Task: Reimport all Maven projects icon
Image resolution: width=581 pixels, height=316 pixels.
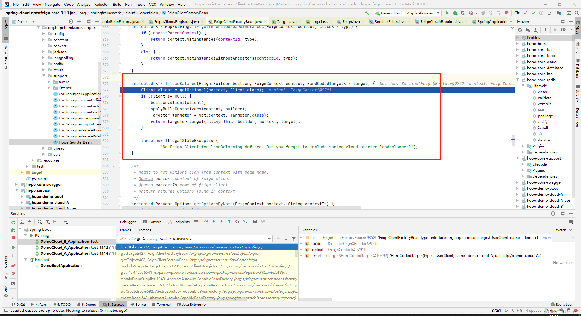Action: tap(520, 30)
